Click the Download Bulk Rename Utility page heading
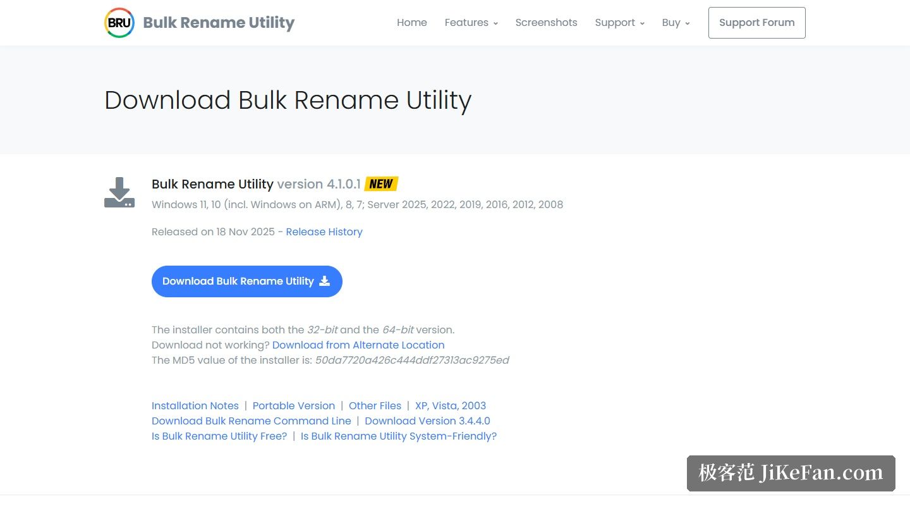 (x=288, y=101)
